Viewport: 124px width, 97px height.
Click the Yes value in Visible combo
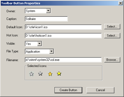coord(28,44)
